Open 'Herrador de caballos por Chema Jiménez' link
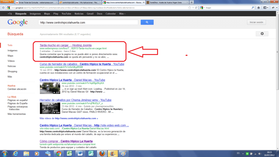Image resolution: width=279 pixels, height=157 pixels. (75, 100)
